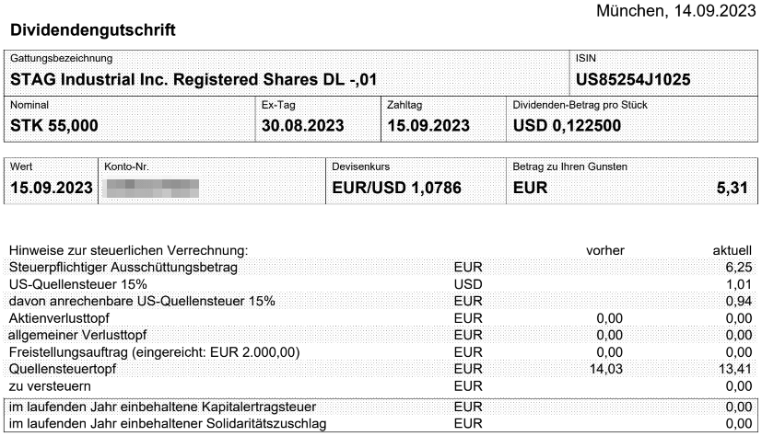Click the aktuell column header
This screenshot has height=436, width=762.
click(x=732, y=251)
